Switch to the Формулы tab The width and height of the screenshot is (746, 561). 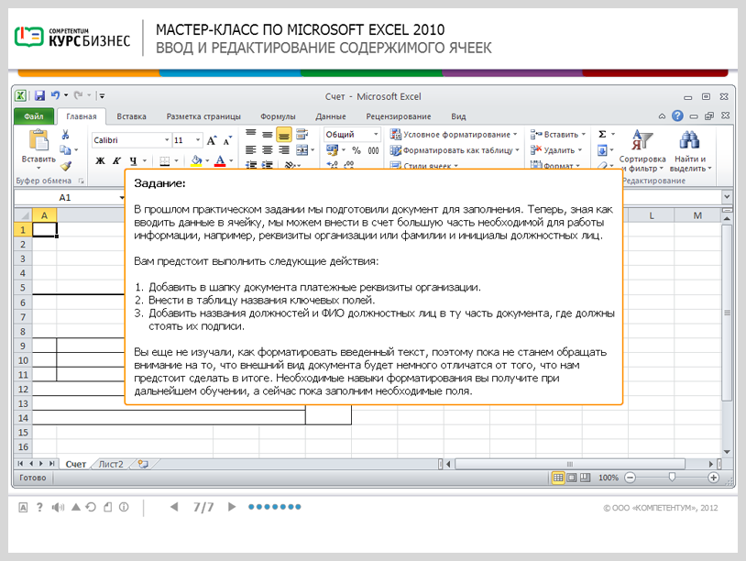[x=278, y=116]
